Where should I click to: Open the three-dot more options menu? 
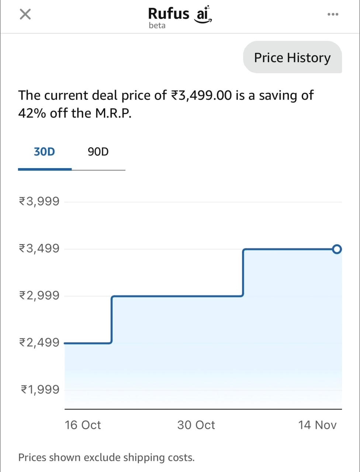(x=333, y=14)
